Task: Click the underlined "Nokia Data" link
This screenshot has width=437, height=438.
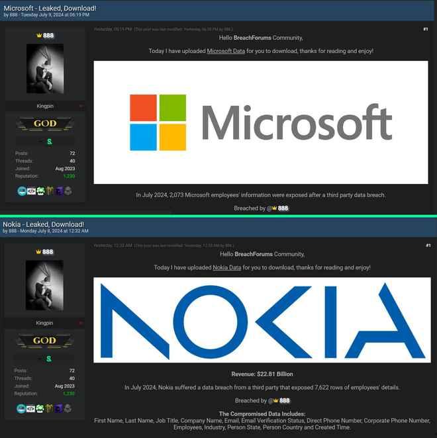Action: coord(226,267)
